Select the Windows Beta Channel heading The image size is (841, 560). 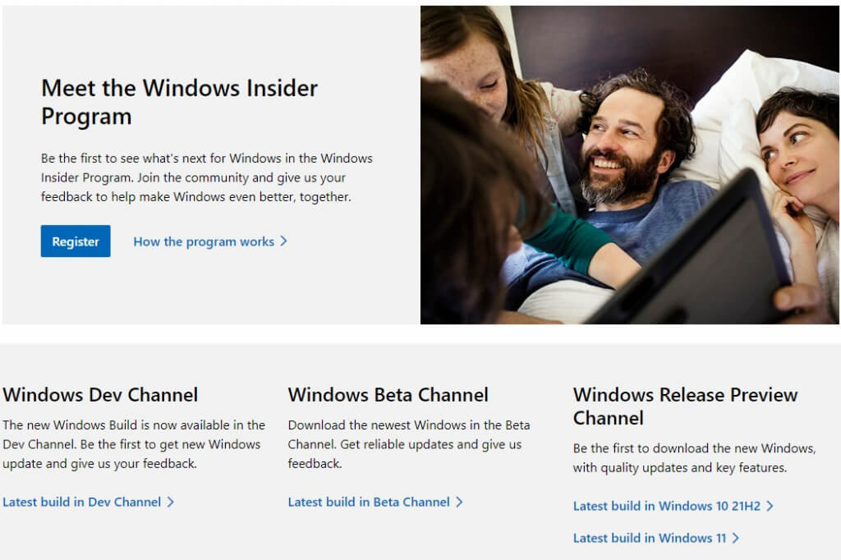pyautogui.click(x=388, y=395)
